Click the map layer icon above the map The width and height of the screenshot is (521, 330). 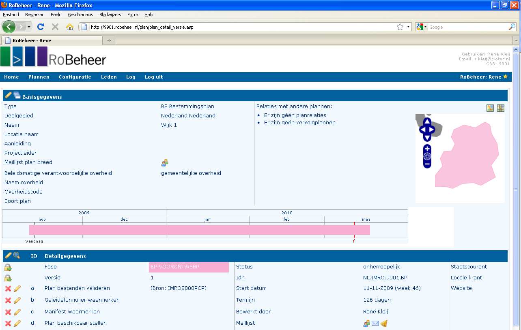pos(490,108)
